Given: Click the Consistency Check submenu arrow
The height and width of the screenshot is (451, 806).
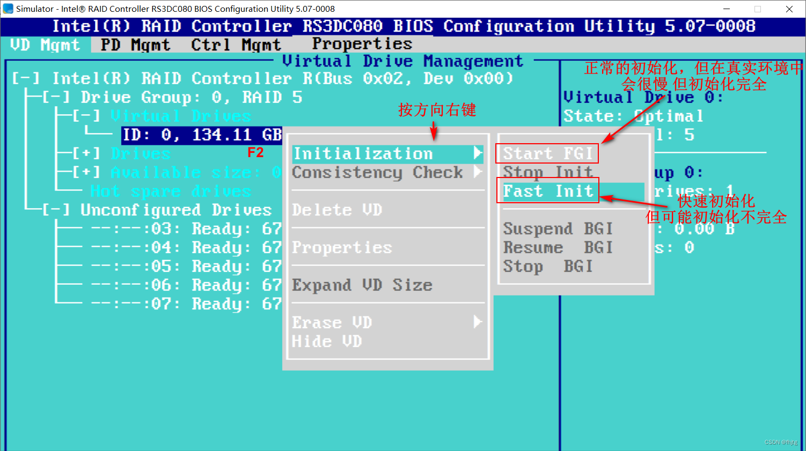Looking at the screenshot, I should (478, 172).
